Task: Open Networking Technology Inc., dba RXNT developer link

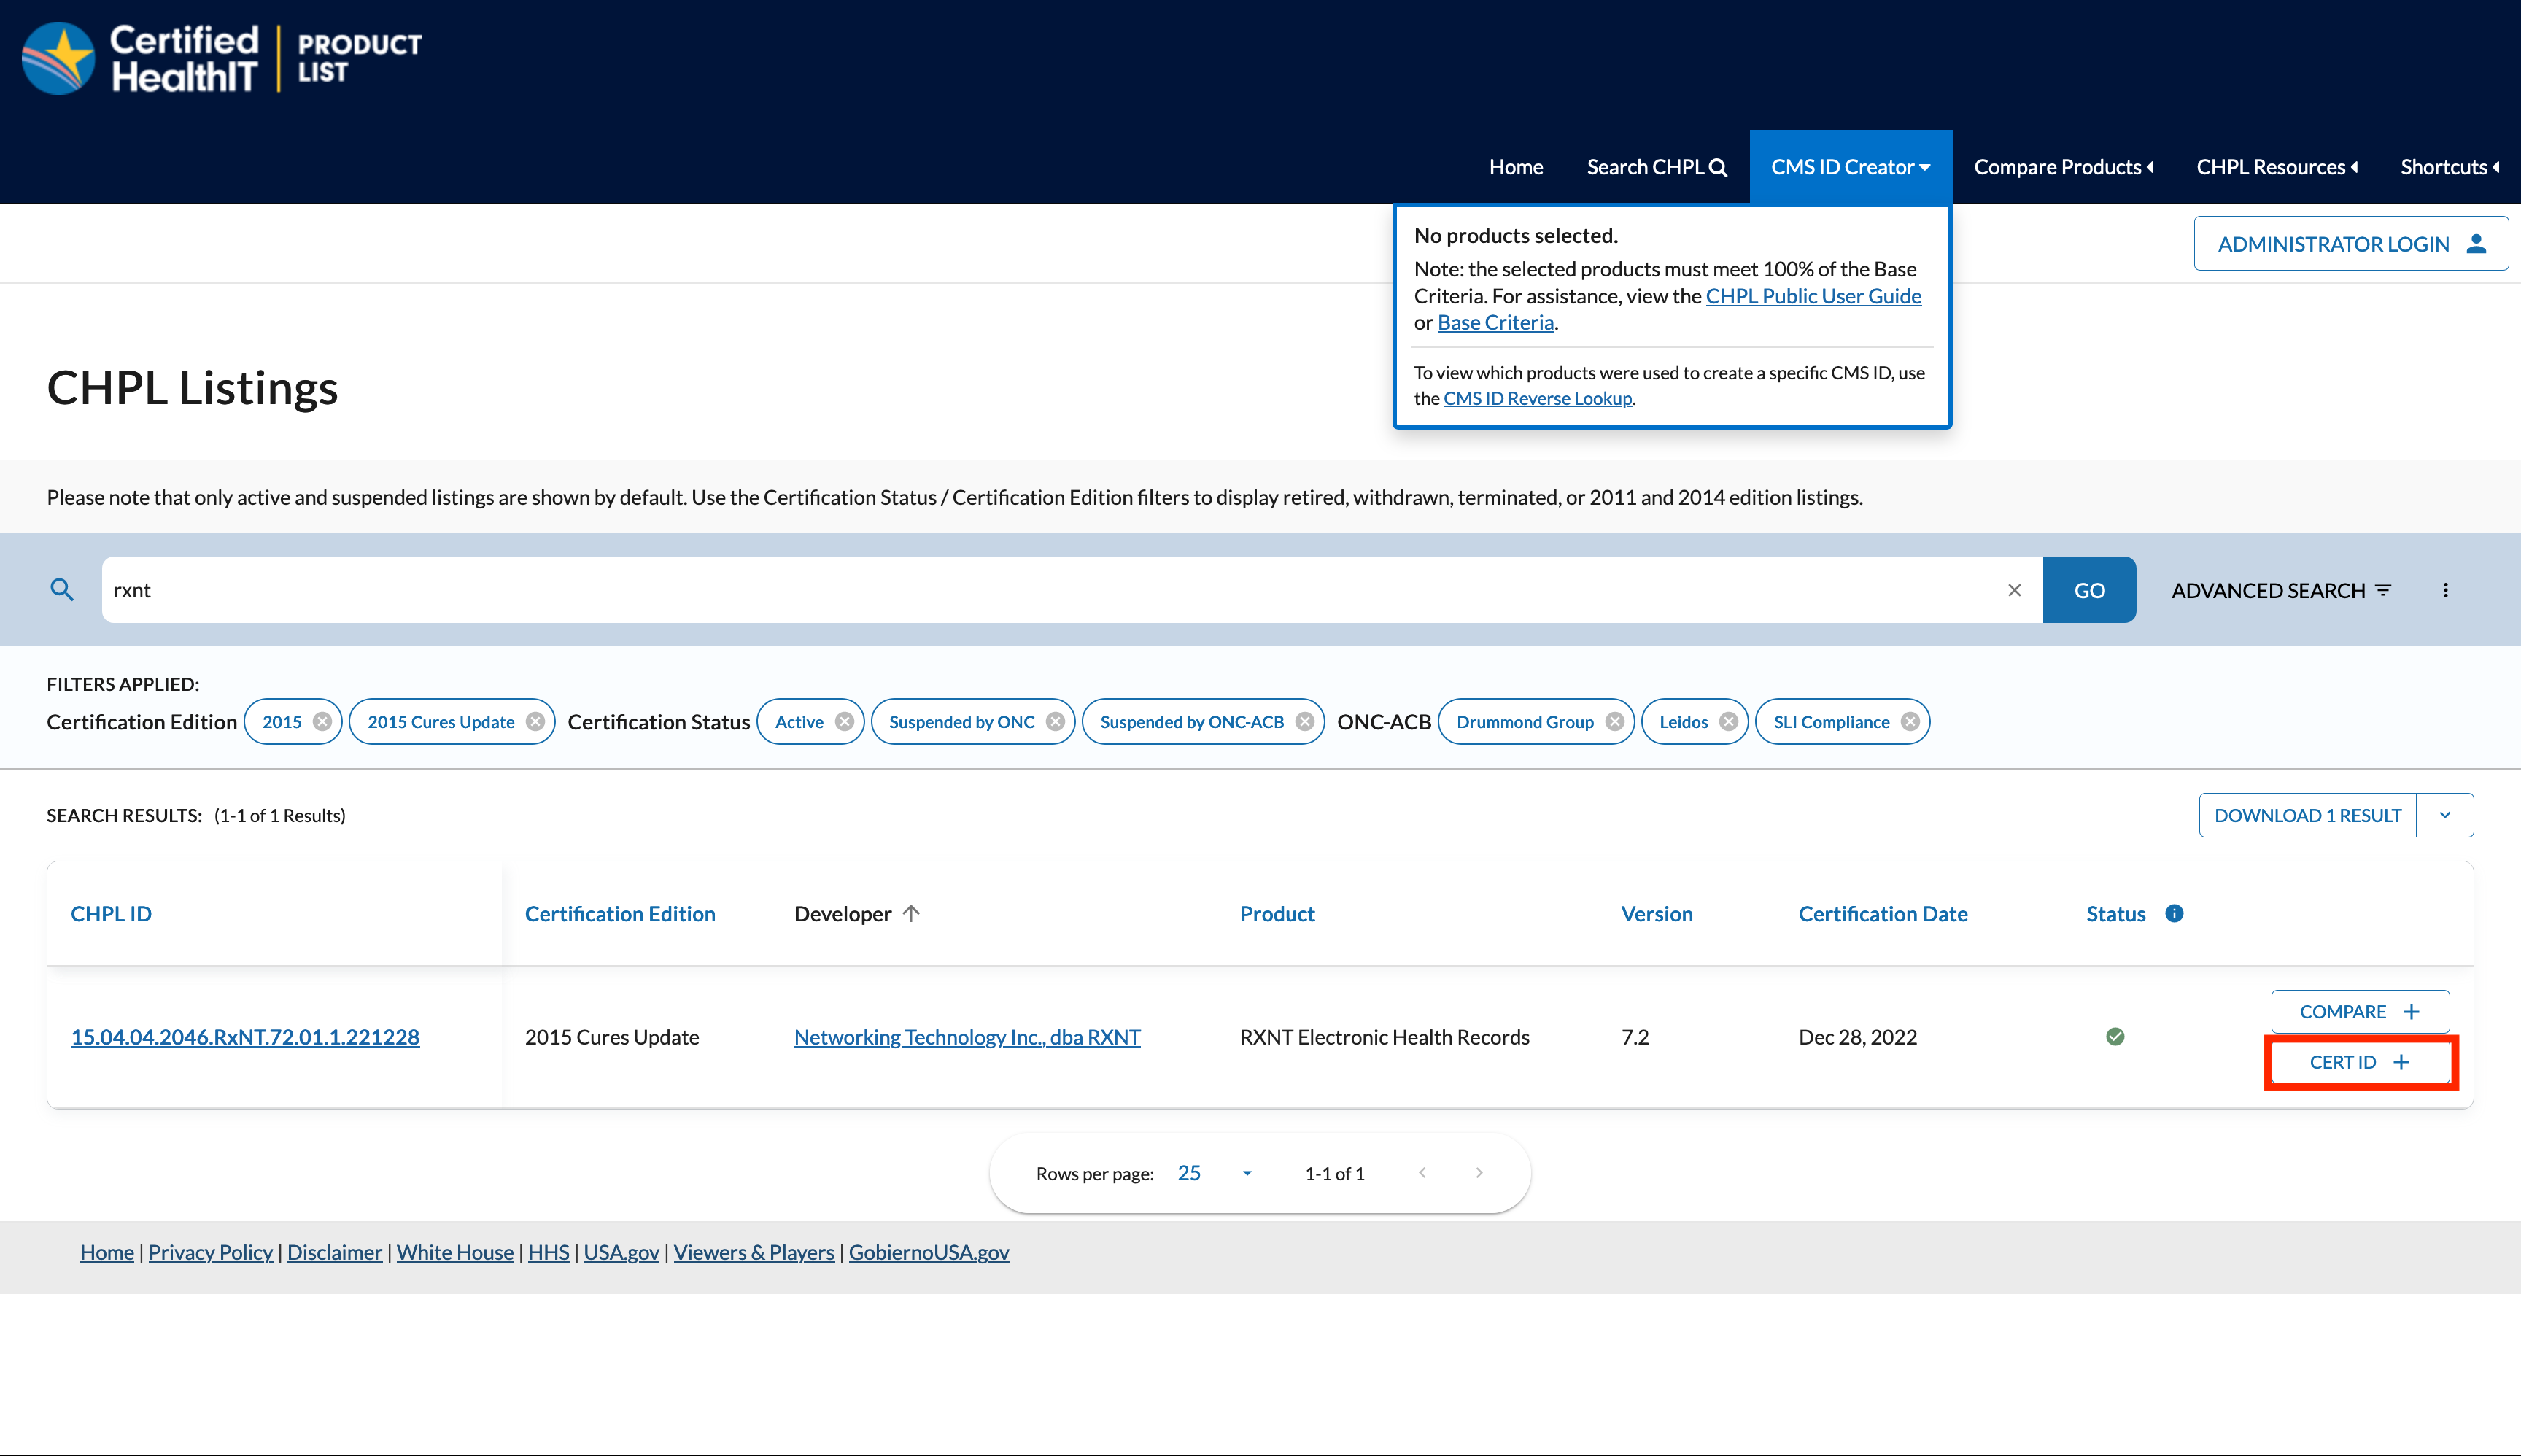Action: point(967,1037)
